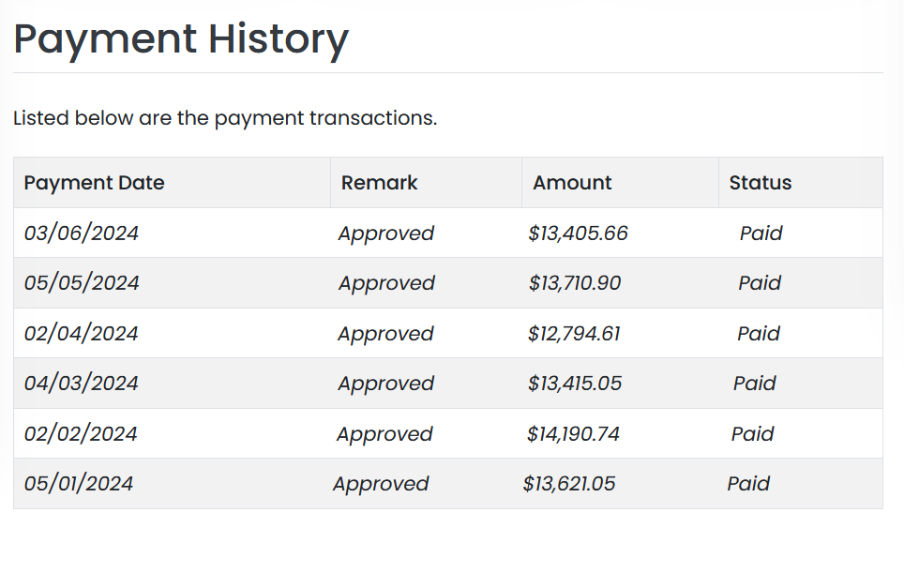
Task: Select the $13,415.05 amount cell
Action: pyautogui.click(x=575, y=384)
